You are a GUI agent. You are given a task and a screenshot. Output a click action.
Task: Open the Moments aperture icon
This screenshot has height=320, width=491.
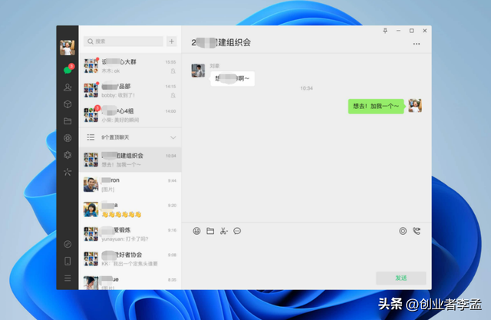[68, 138]
